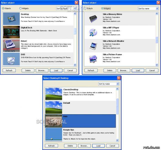161x150 pixels.
Task: Switch to Widgets radio button in left dialog
Action: [21, 8]
